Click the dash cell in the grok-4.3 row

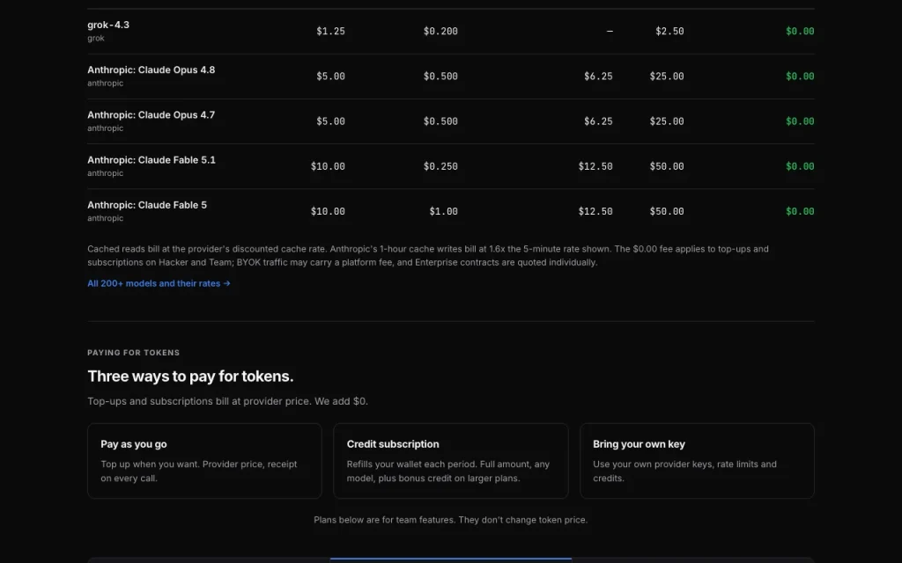click(610, 31)
